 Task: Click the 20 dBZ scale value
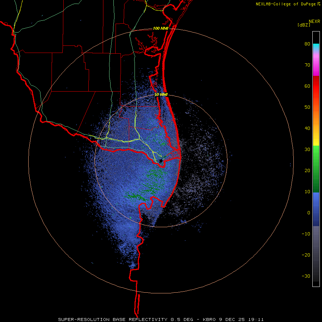click(307, 170)
